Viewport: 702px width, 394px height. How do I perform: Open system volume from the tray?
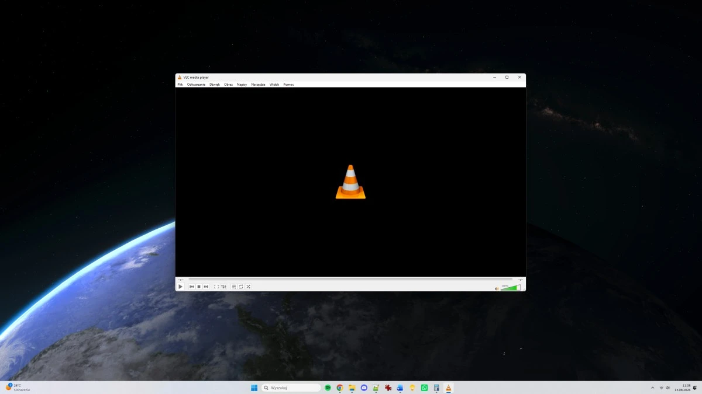(x=667, y=388)
